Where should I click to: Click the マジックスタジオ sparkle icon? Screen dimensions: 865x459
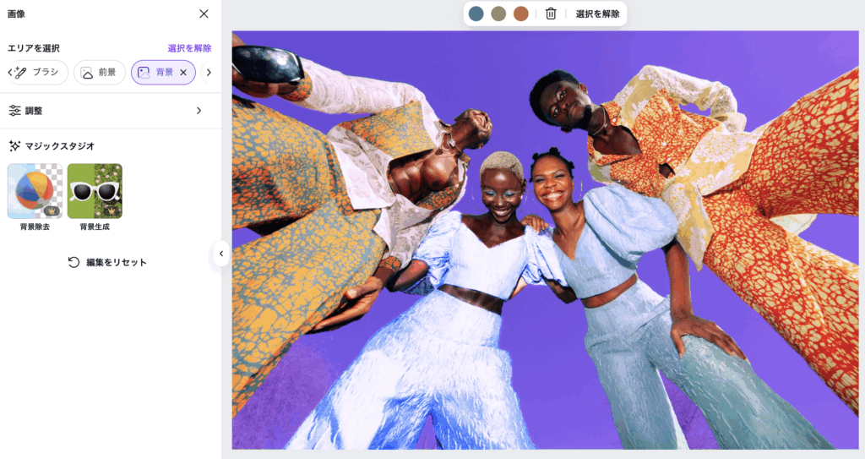coord(14,146)
